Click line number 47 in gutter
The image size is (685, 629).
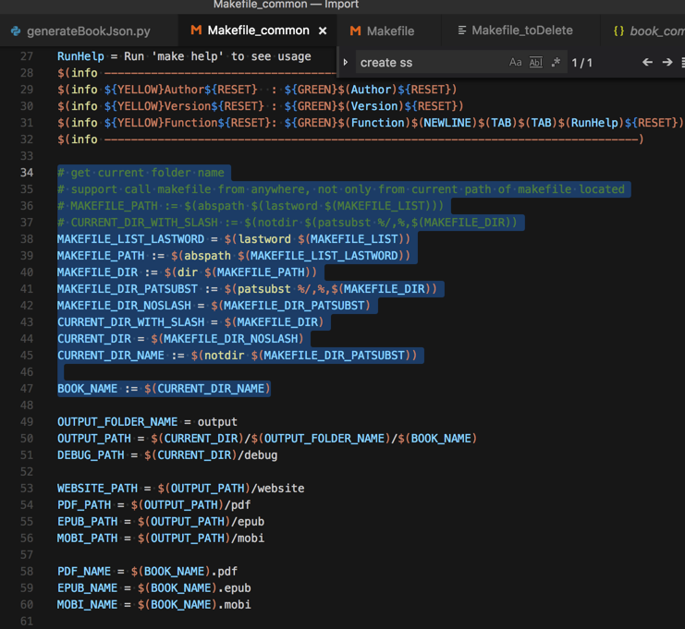tap(26, 389)
